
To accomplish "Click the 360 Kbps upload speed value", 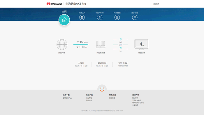I will pyautogui.click(x=82, y=42).
